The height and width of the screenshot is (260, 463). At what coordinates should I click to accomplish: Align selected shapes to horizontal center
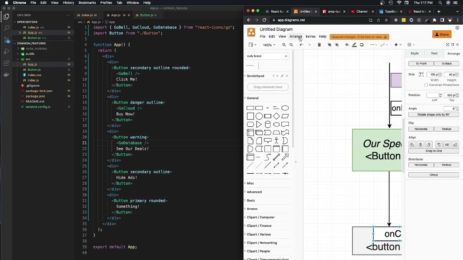tap(420, 144)
